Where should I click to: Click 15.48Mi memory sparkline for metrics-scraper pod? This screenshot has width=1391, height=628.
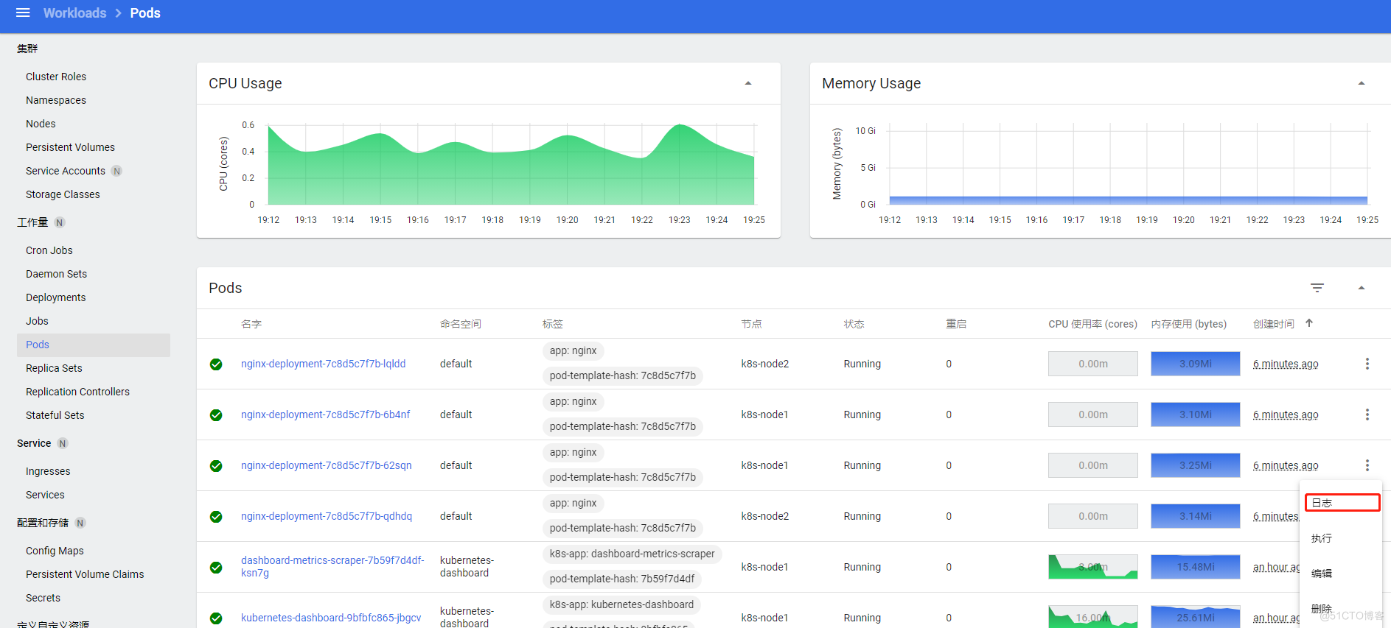click(1195, 567)
